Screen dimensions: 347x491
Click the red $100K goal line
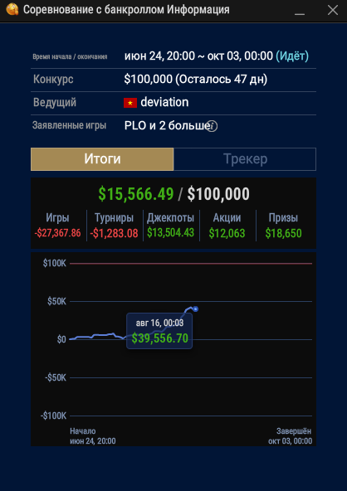click(x=191, y=264)
